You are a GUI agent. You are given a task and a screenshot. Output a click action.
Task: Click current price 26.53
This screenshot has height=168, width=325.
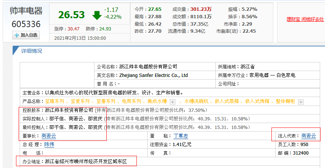click(x=71, y=15)
